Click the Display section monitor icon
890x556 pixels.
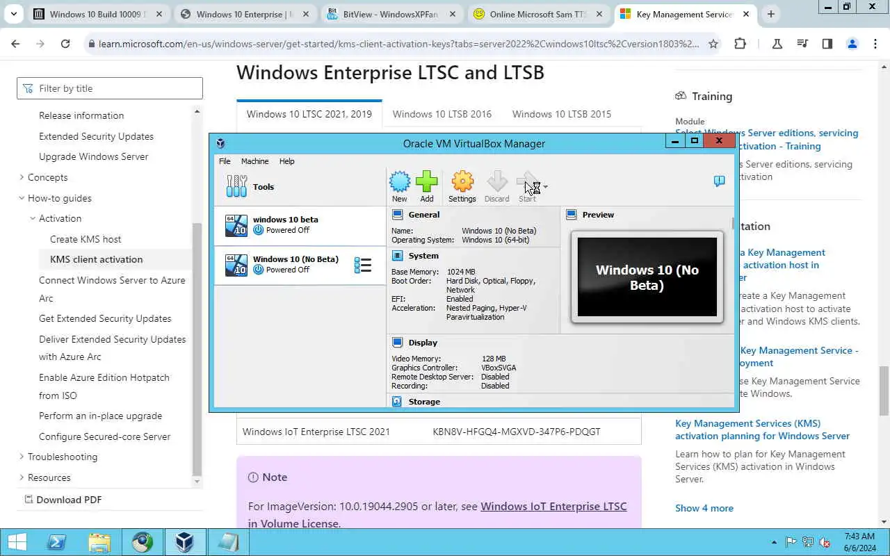pyautogui.click(x=397, y=343)
